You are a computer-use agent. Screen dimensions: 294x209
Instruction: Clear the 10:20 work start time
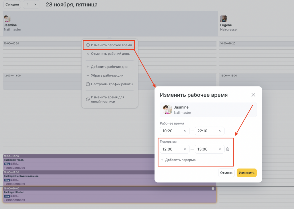(x=185, y=131)
